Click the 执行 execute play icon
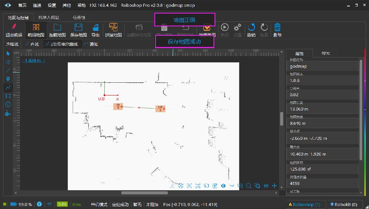This screenshot has width=369, height=209. (x=224, y=27)
